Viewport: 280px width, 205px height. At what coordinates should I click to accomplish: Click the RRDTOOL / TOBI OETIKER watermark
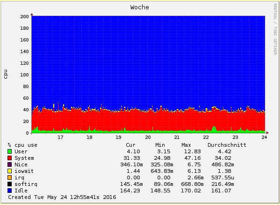coord(275,29)
